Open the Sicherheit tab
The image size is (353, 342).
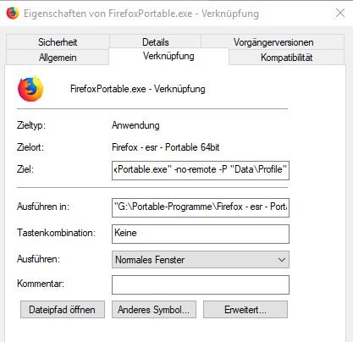coord(58,42)
